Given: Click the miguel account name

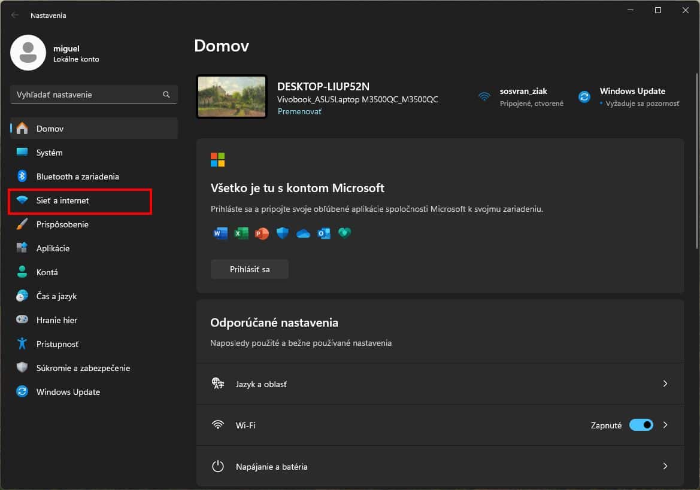Looking at the screenshot, I should point(66,48).
